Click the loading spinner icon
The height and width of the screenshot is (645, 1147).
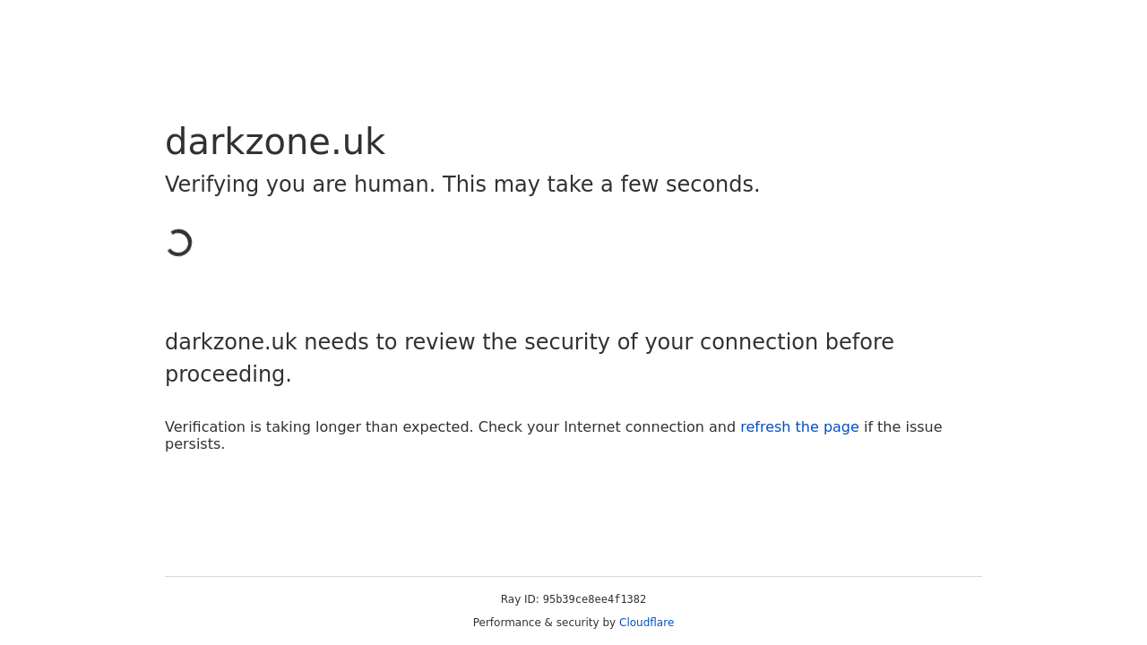(x=179, y=243)
